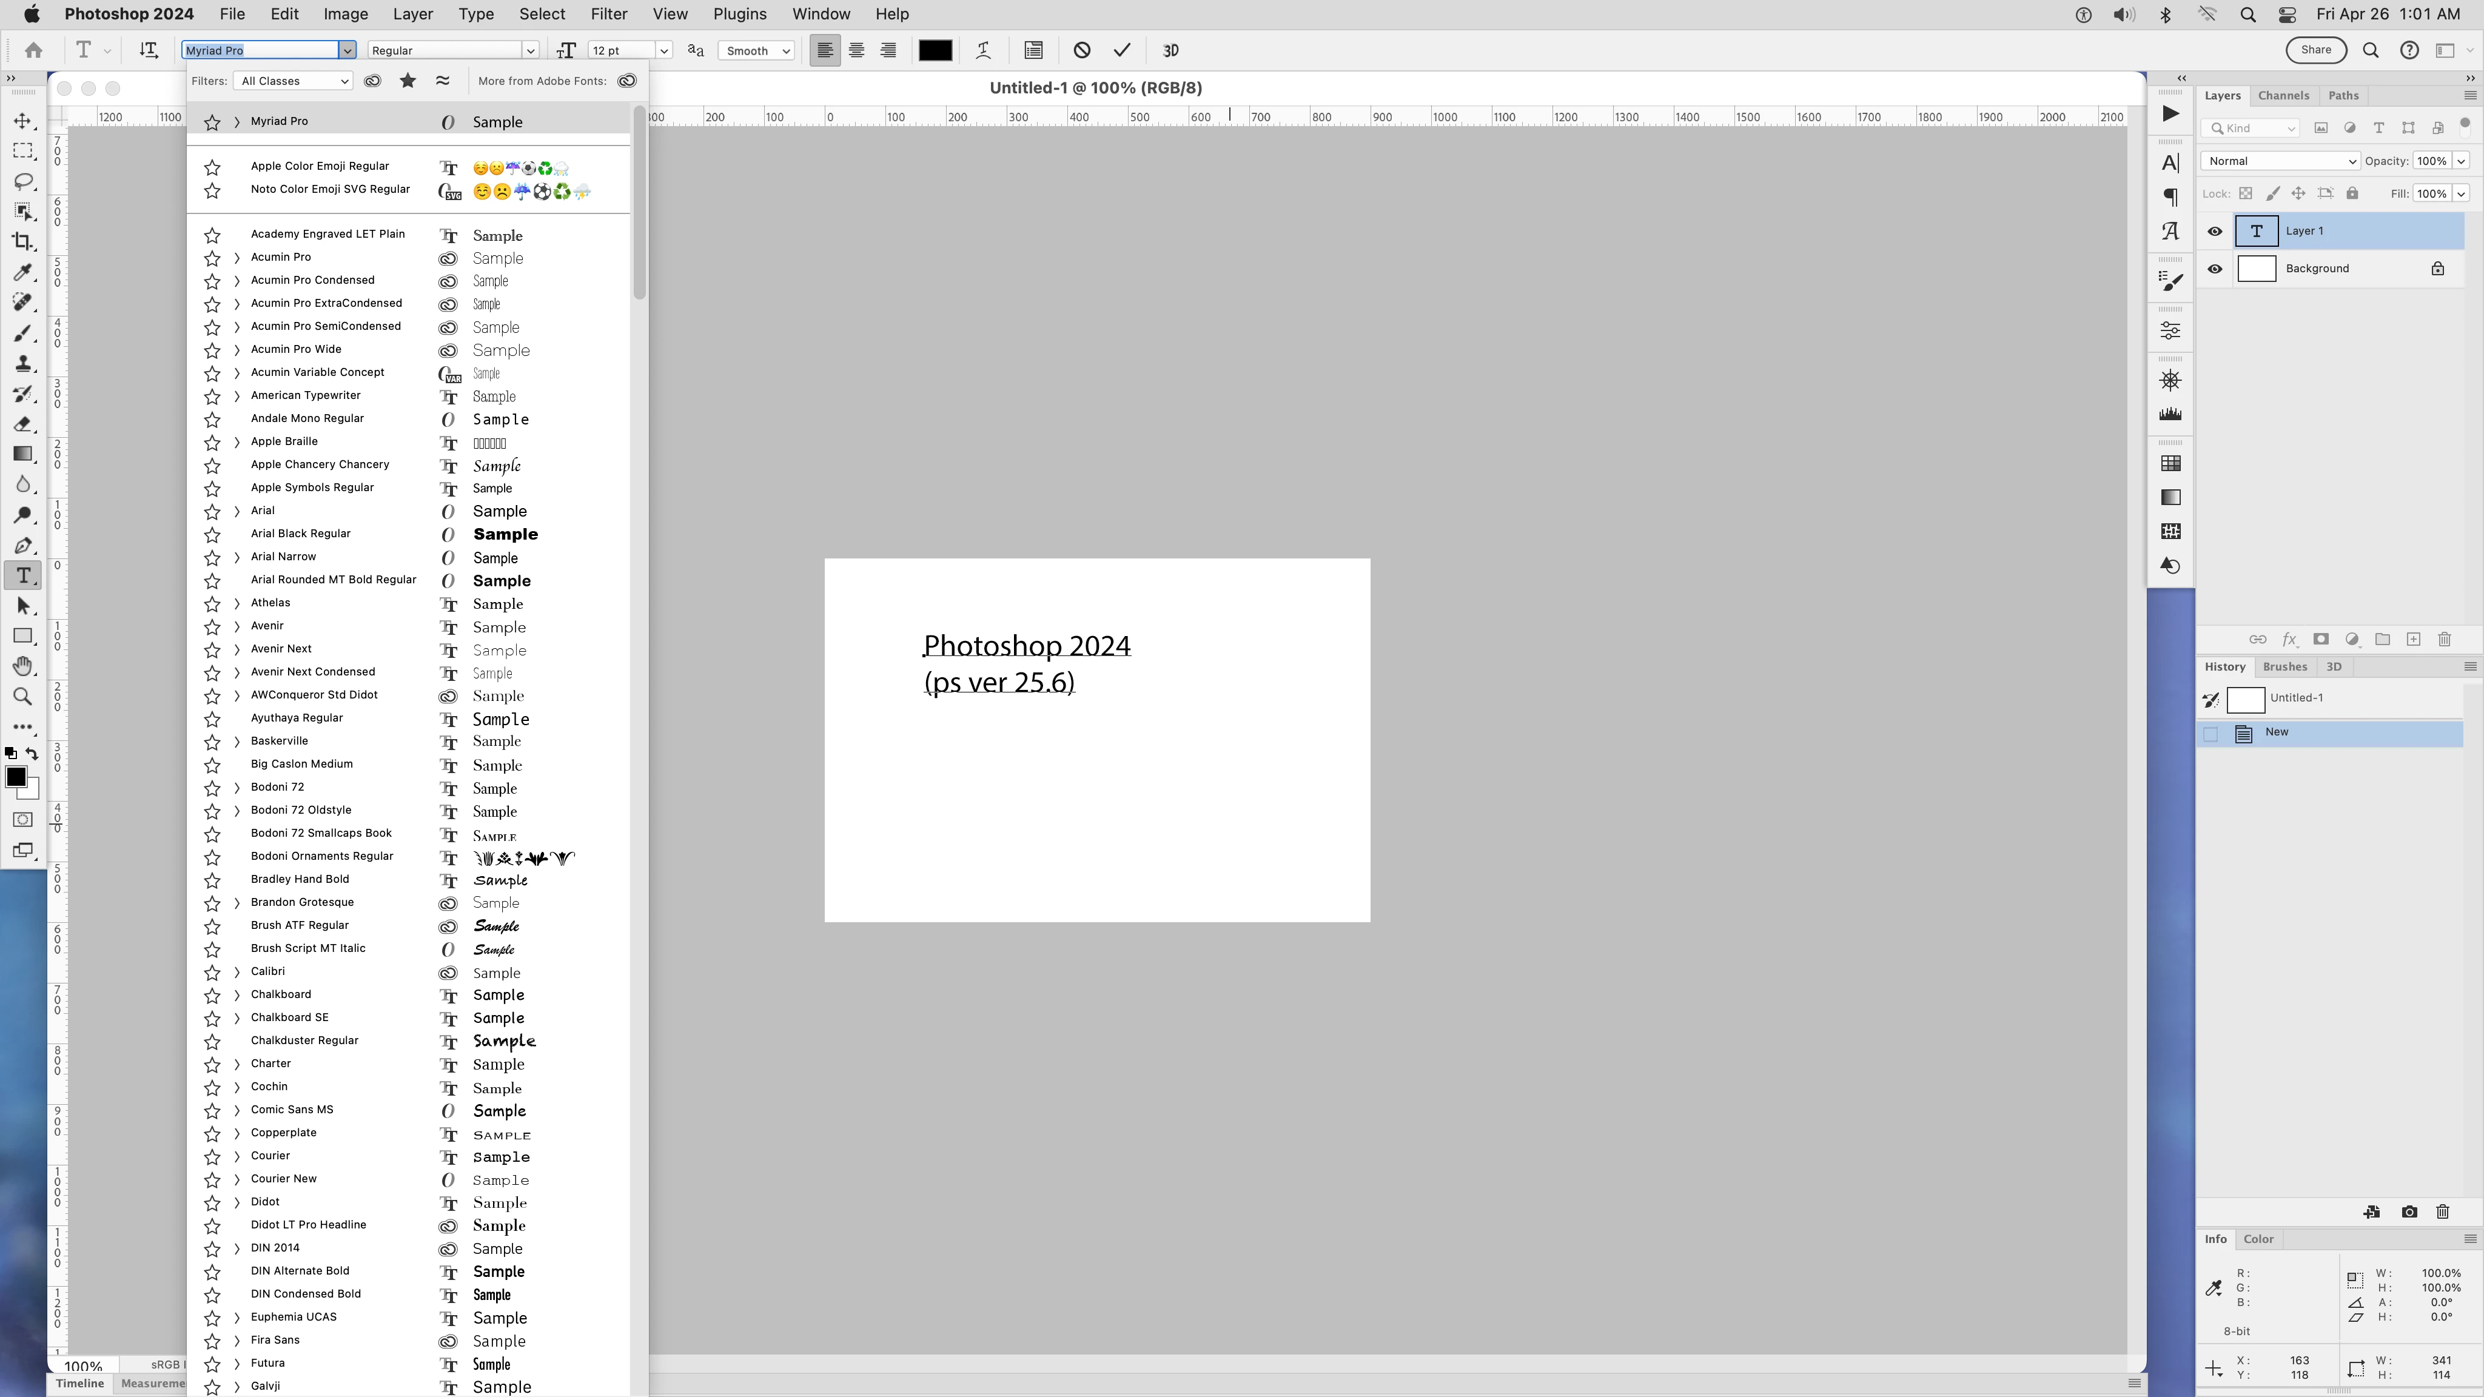Toggle Character and Paragraph panels icon

(1033, 50)
